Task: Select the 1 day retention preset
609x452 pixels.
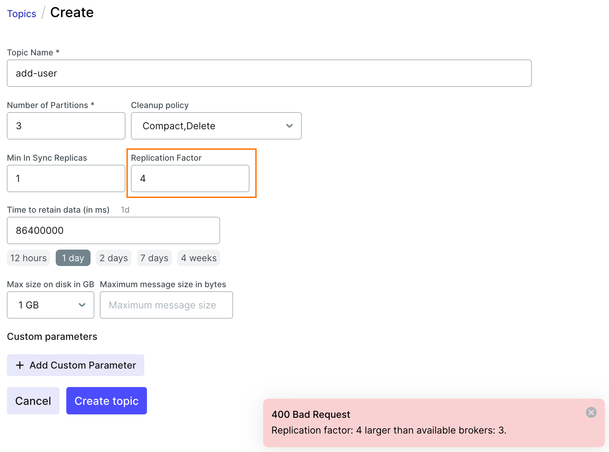Action: click(73, 258)
